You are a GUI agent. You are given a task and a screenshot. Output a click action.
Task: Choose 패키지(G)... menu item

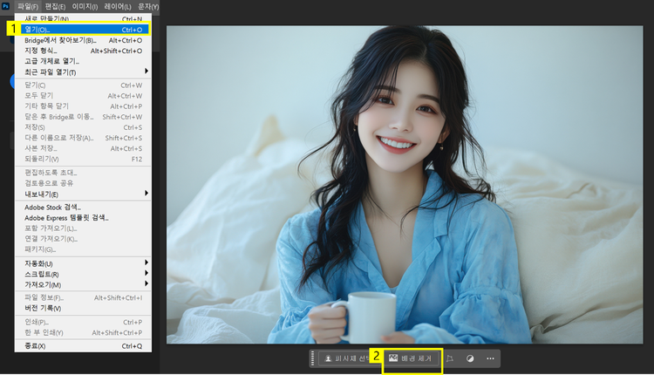coord(83,249)
